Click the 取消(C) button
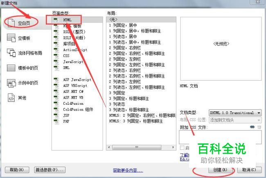The height and width of the screenshot is (178, 266). [249, 170]
